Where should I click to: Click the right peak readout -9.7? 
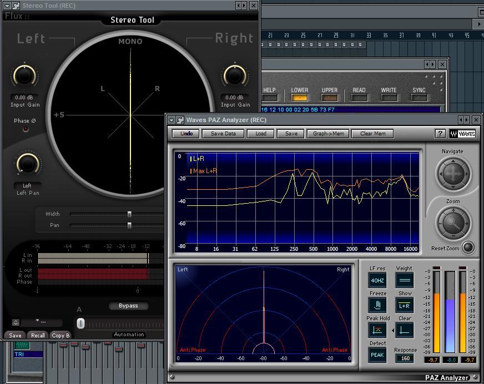click(x=469, y=360)
